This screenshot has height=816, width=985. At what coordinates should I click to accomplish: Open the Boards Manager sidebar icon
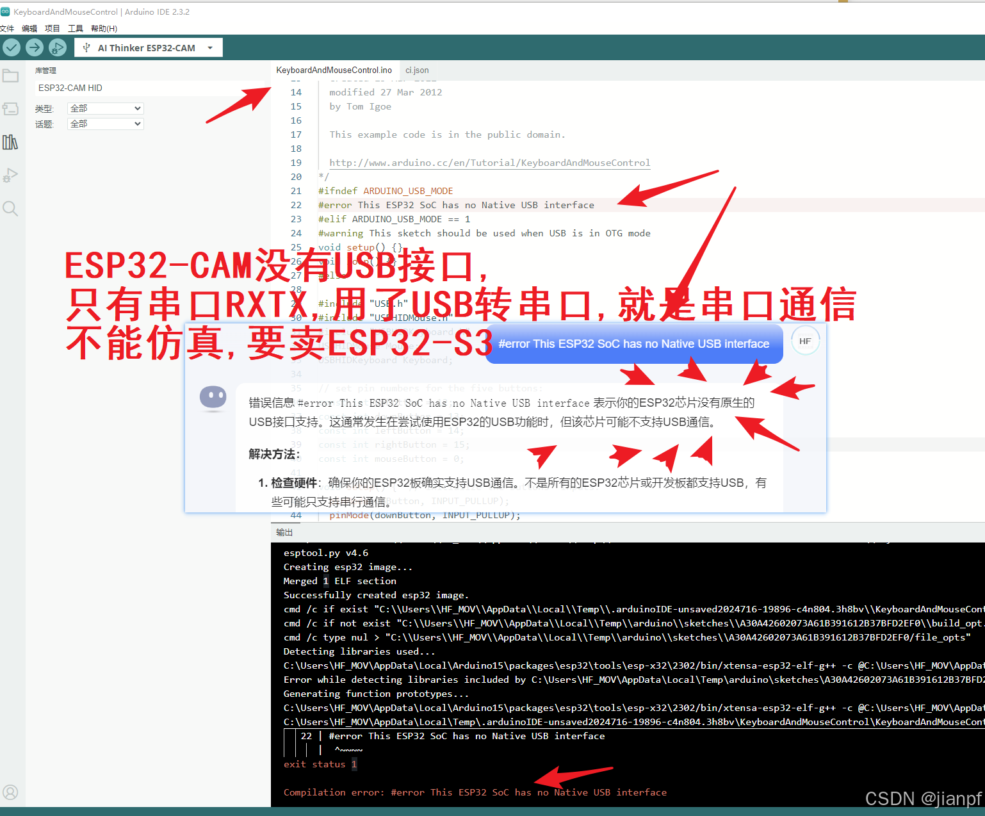tap(10, 109)
